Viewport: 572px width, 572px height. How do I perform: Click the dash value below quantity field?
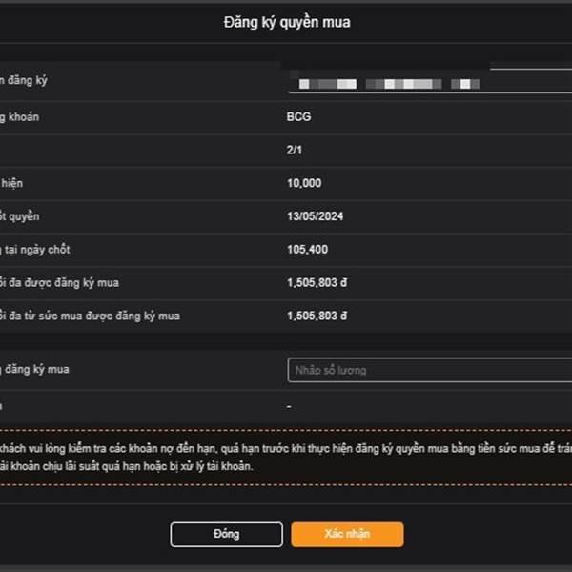coord(289,406)
